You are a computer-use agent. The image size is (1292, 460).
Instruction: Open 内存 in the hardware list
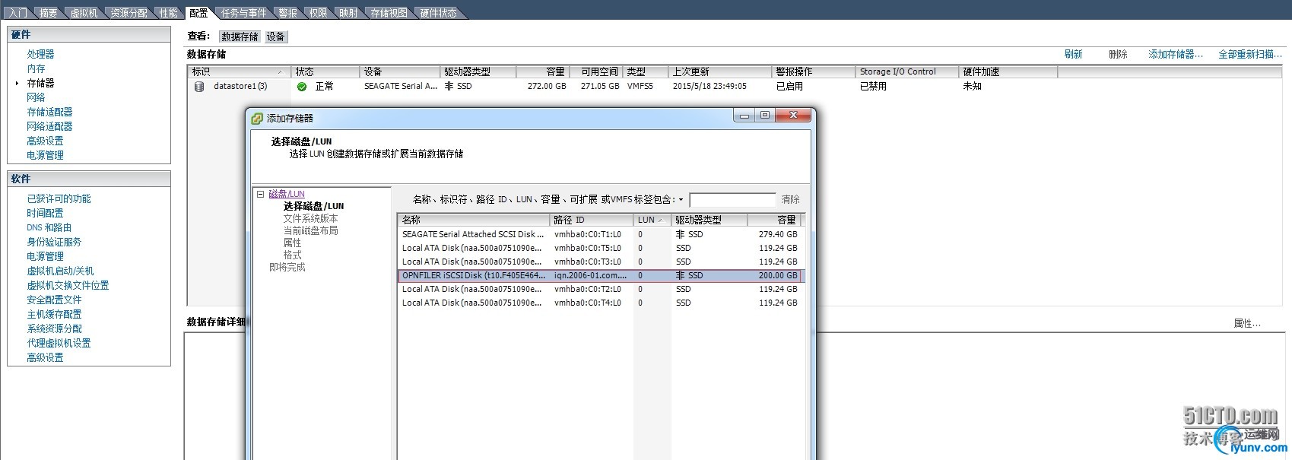(x=36, y=68)
